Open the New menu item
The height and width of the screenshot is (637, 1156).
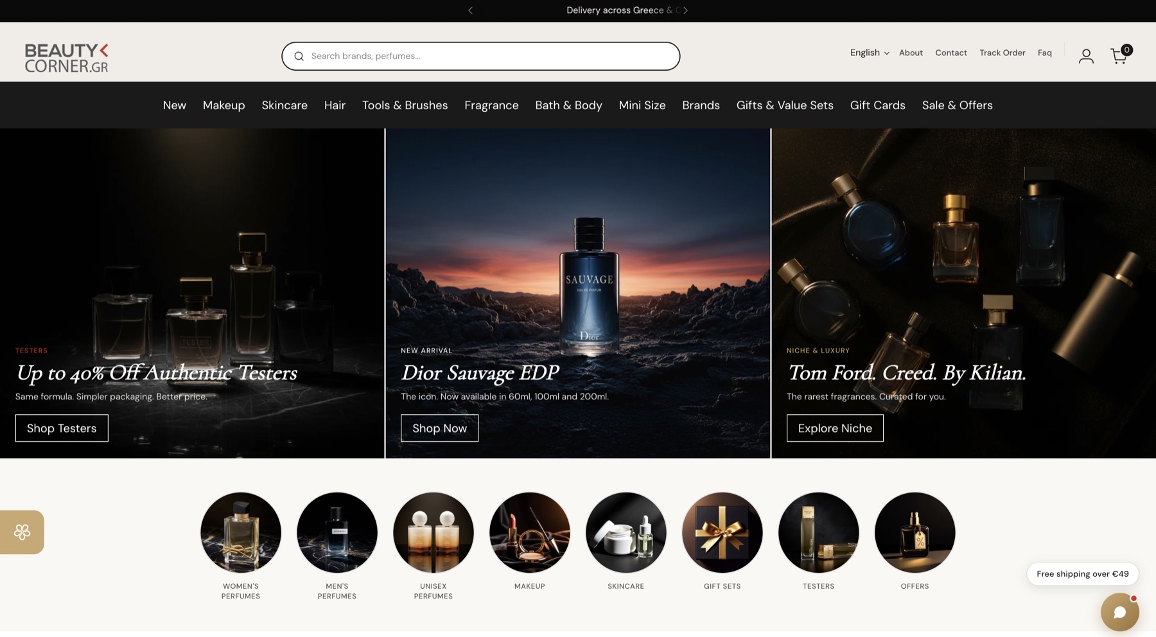click(175, 105)
